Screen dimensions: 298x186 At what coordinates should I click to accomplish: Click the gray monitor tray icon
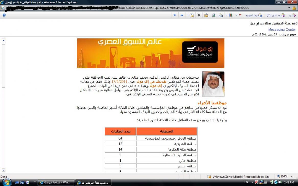(x=265, y=182)
